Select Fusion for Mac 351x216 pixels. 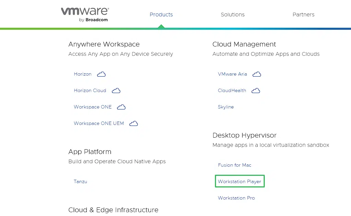234,165
